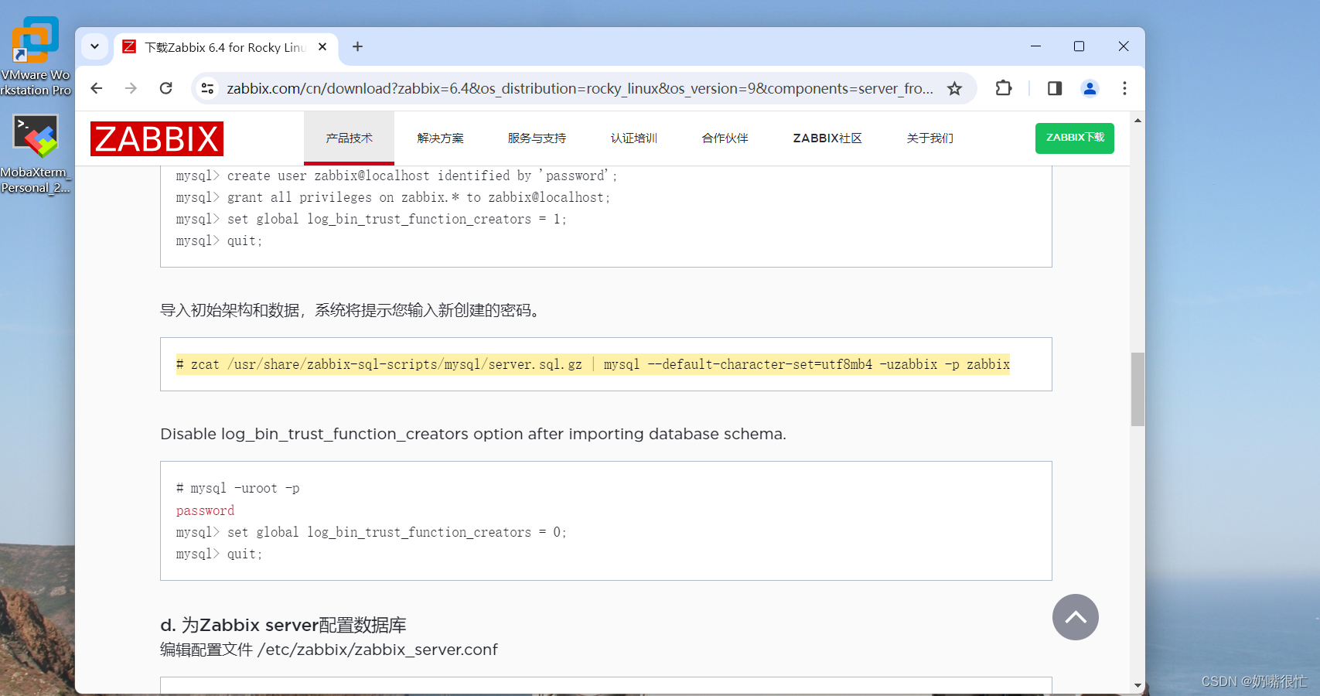Open the 认证培训 navigation menu
This screenshot has width=1320, height=696.
coord(633,138)
